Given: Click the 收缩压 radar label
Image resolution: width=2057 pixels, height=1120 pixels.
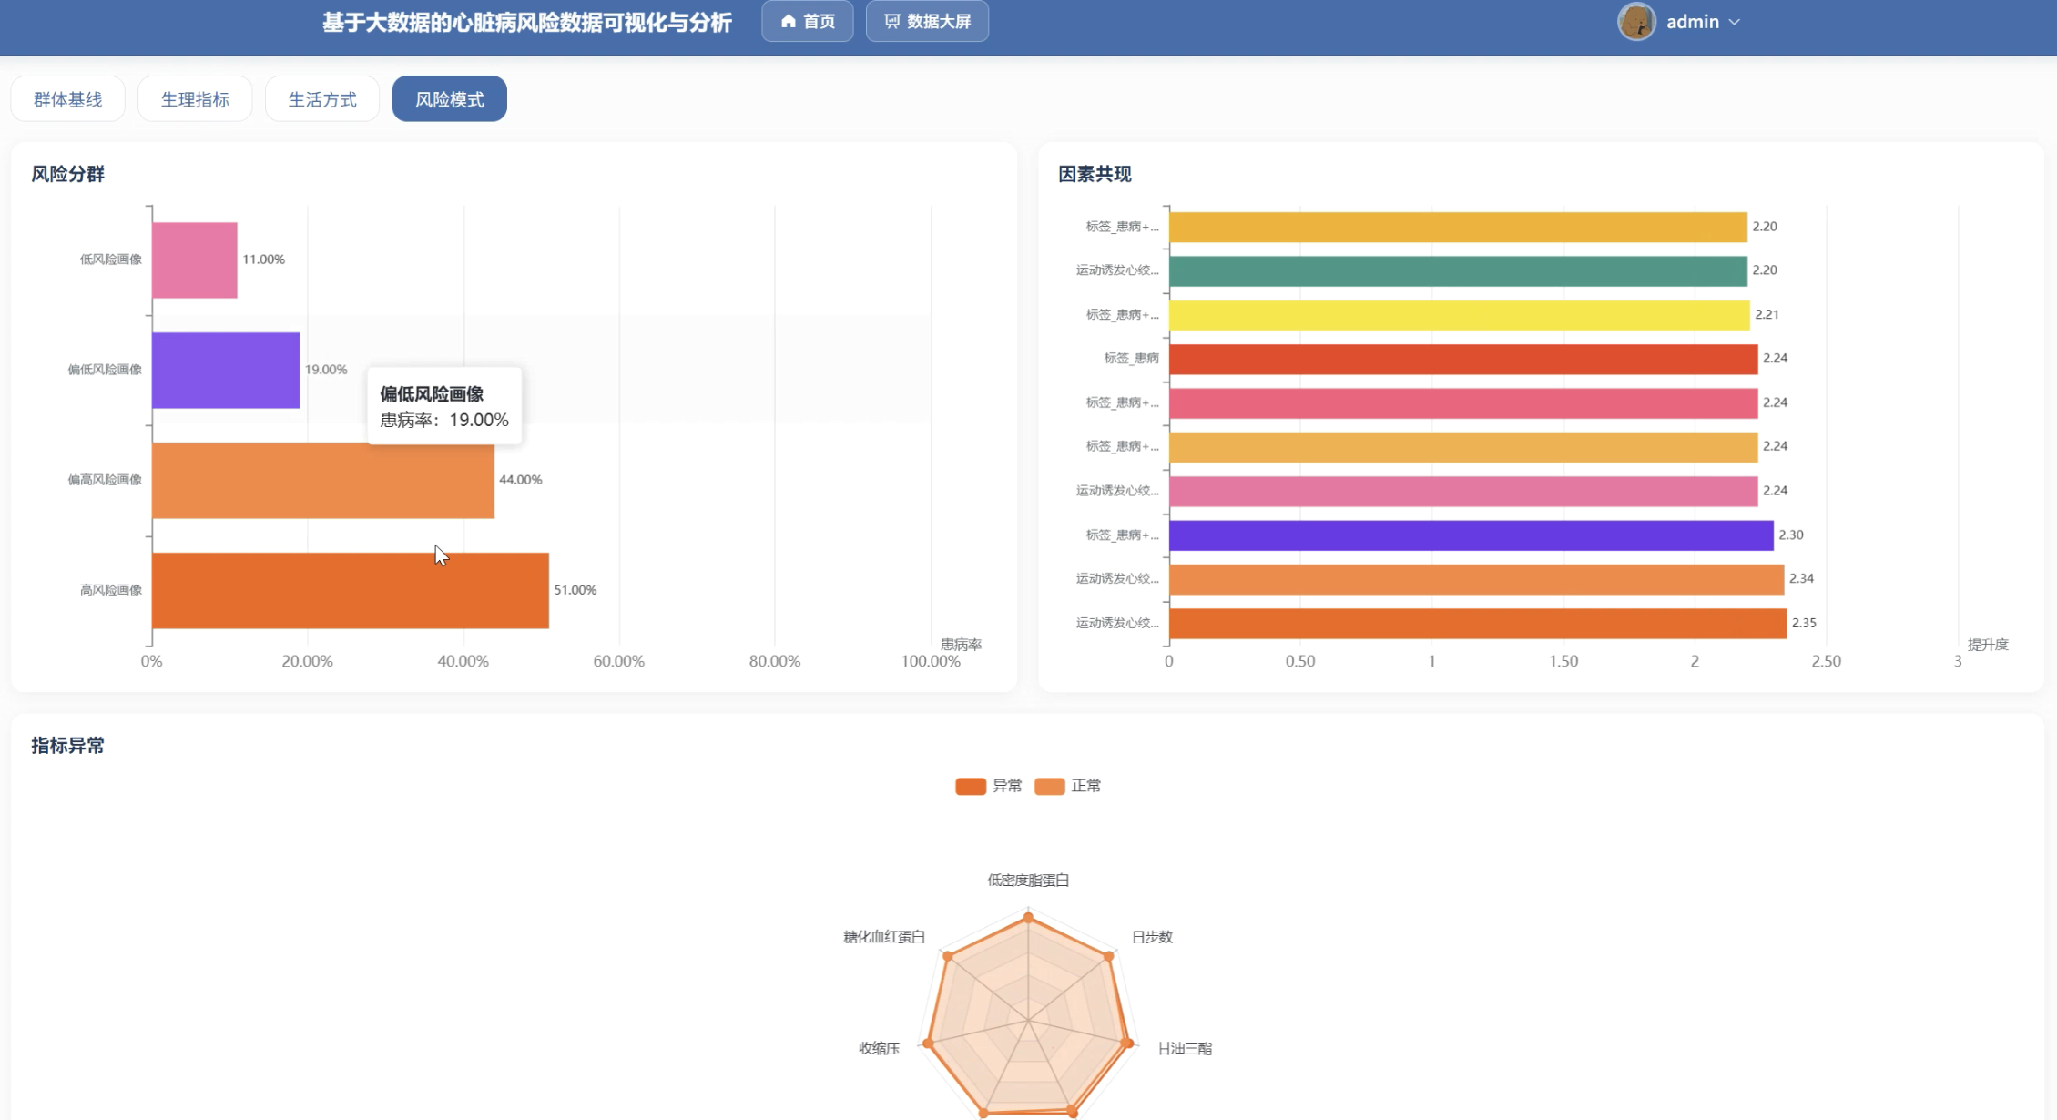Looking at the screenshot, I should (879, 1048).
